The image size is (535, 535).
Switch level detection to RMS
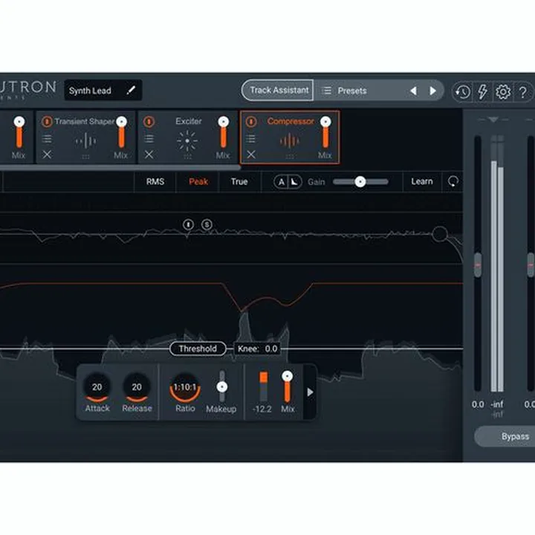click(x=155, y=181)
